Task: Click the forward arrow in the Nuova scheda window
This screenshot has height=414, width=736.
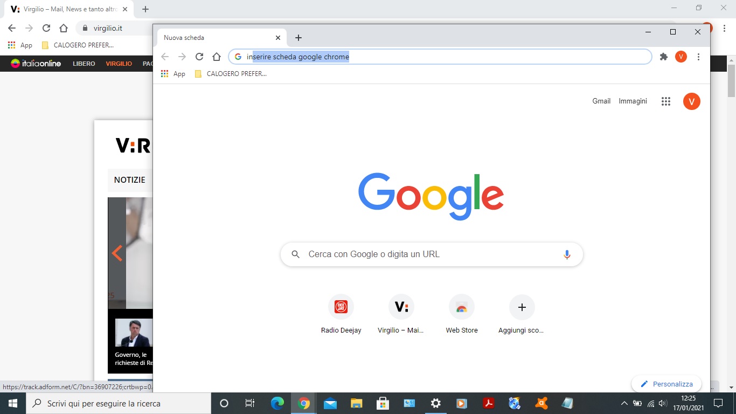Action: point(182,57)
